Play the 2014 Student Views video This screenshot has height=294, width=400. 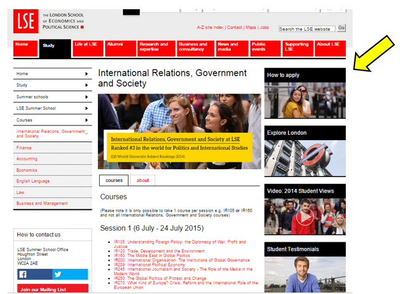pos(305,217)
